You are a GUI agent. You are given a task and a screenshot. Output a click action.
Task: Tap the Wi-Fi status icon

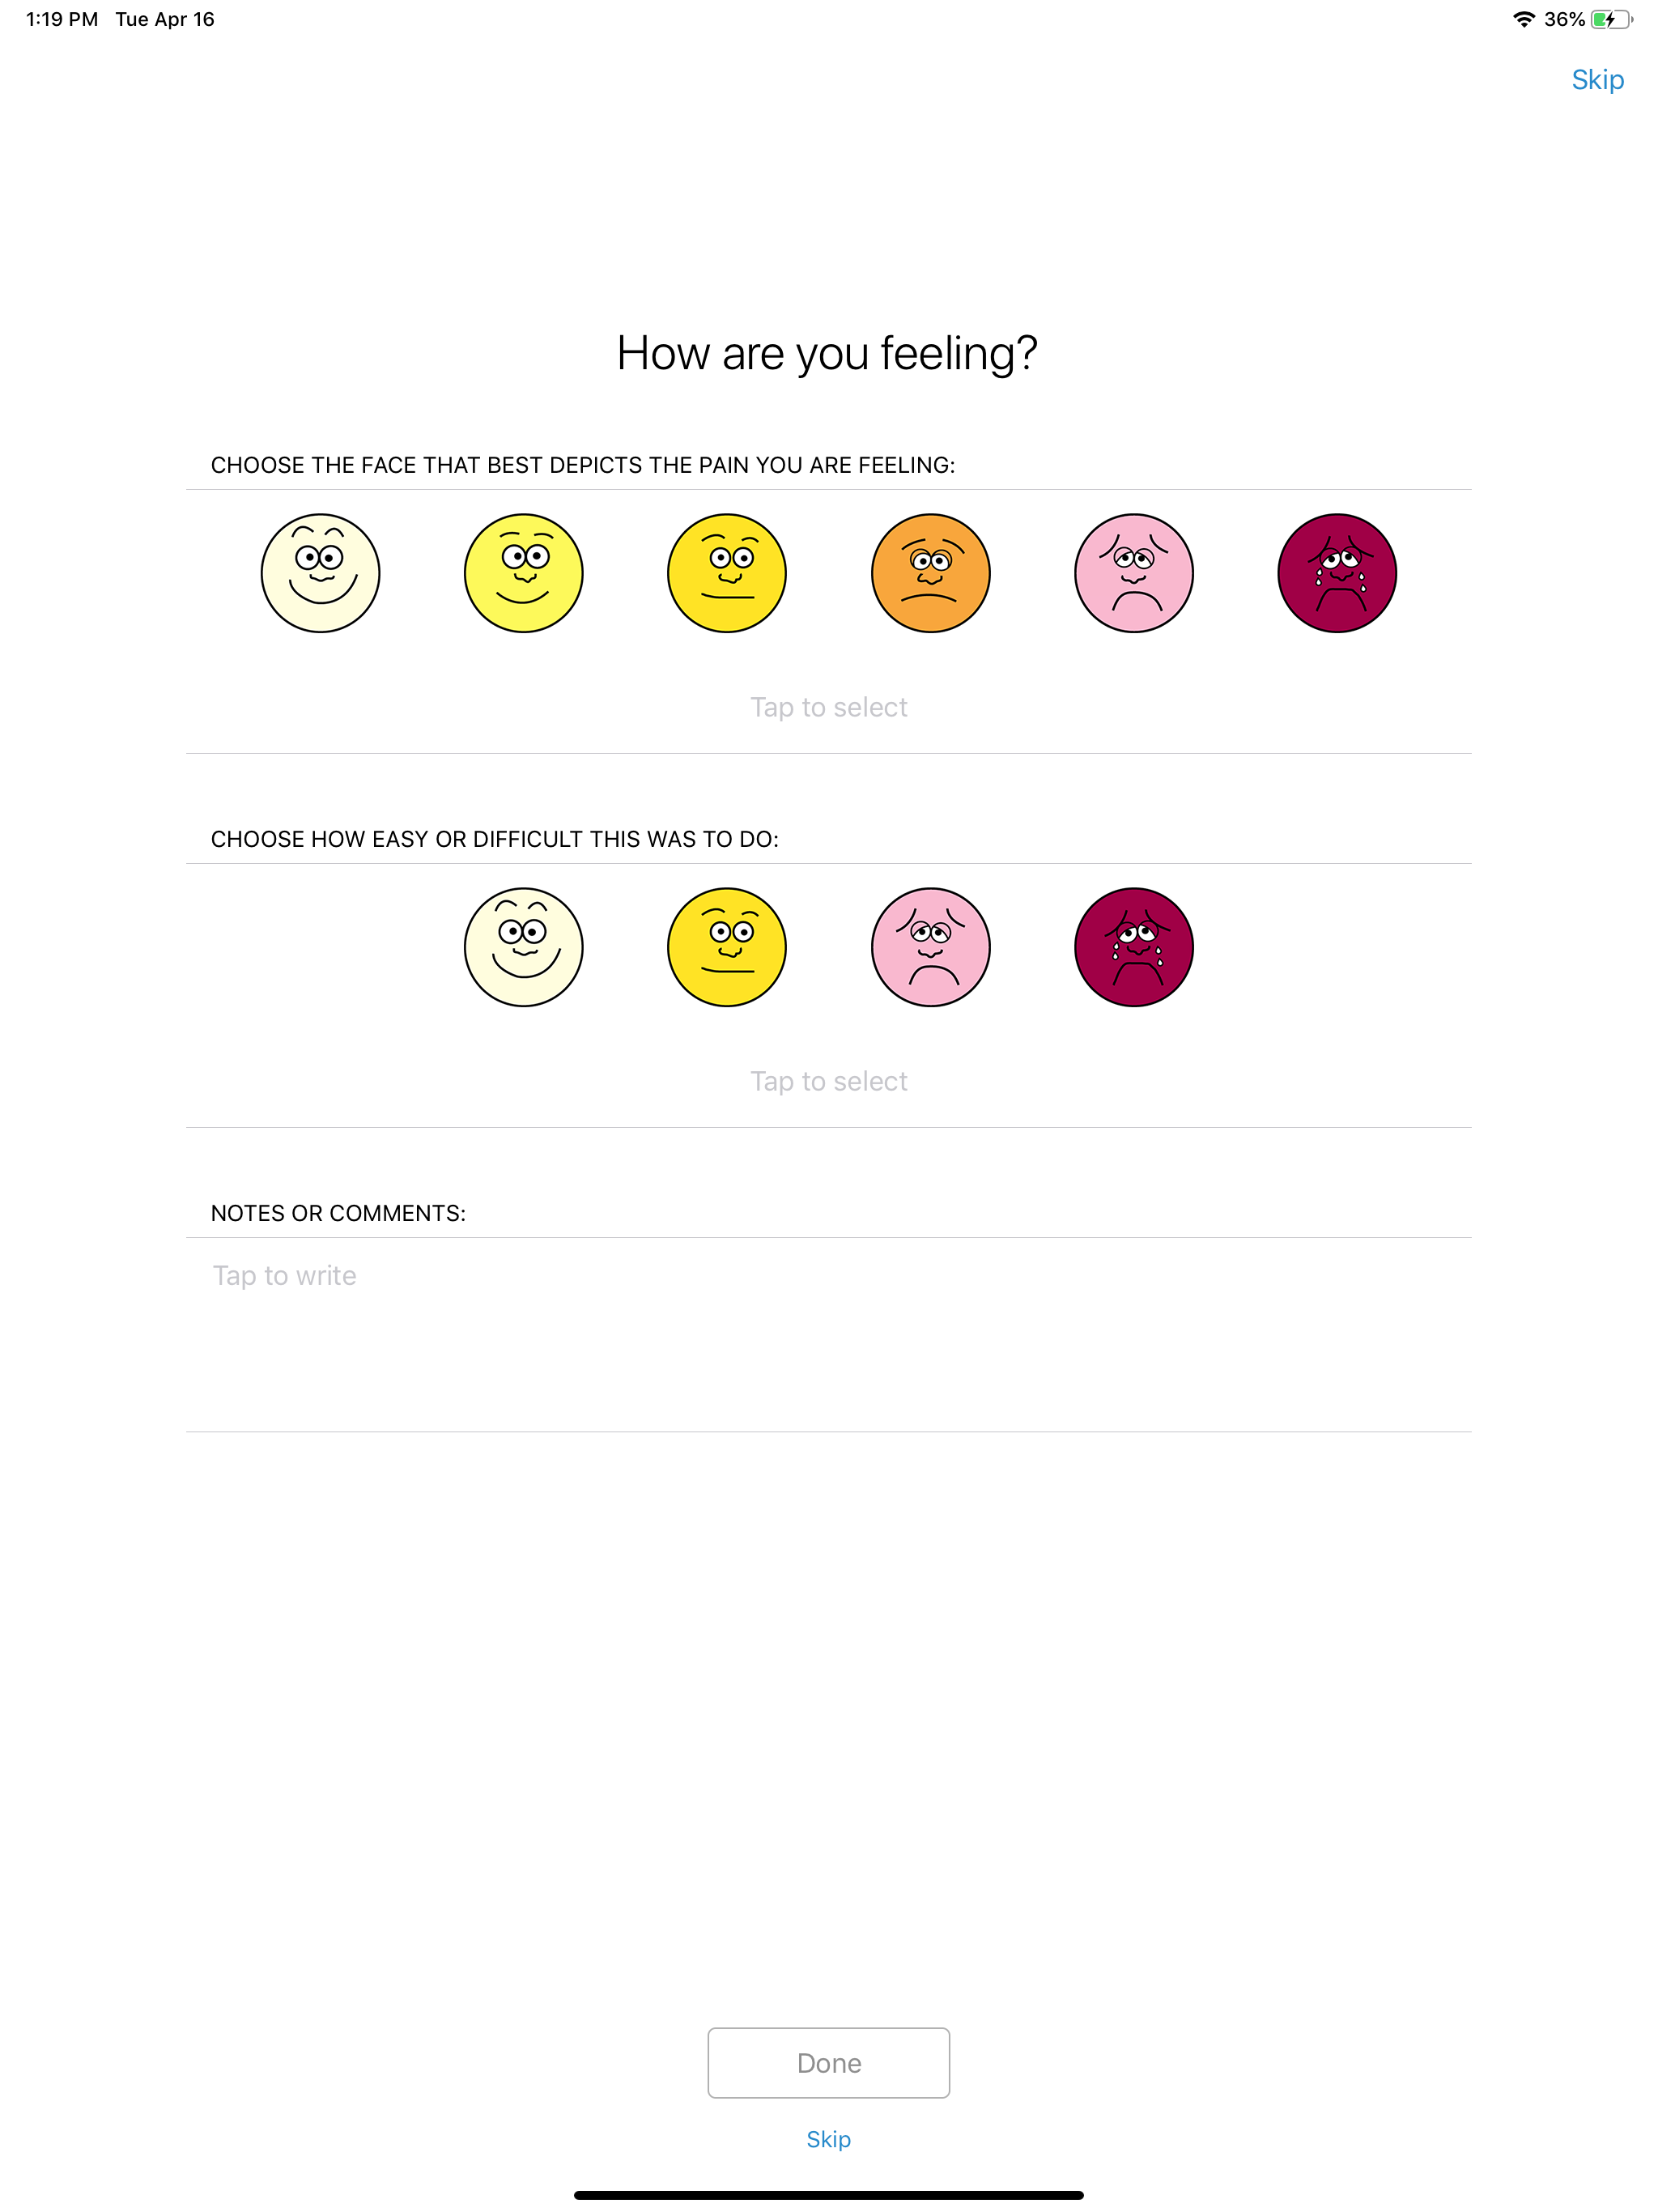coord(1523,19)
